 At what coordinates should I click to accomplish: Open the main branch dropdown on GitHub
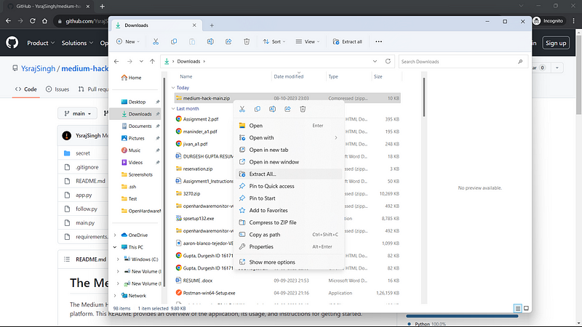78,113
